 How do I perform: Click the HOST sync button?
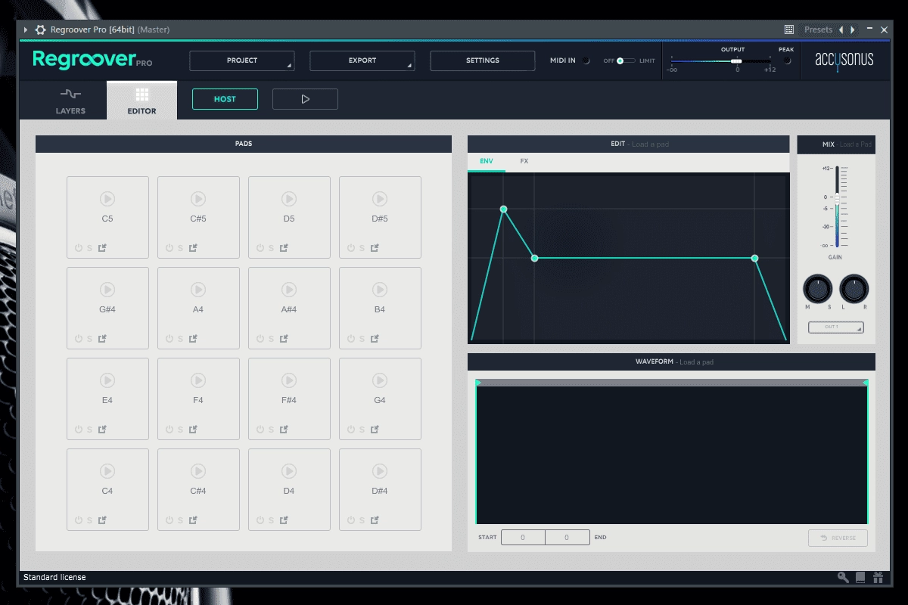click(225, 99)
